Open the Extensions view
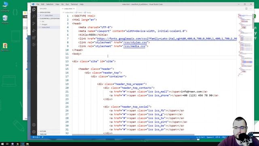259x146 pixels. (x=34, y=38)
